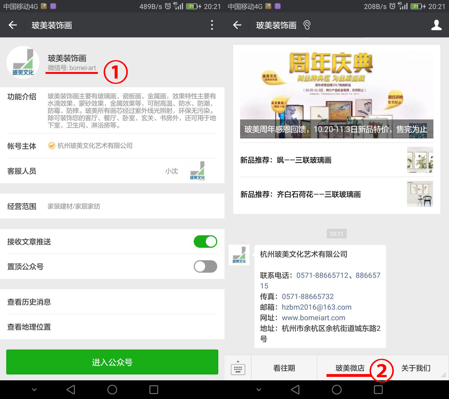
Task: Disable 接收文章推送 switch
Action: (x=205, y=242)
